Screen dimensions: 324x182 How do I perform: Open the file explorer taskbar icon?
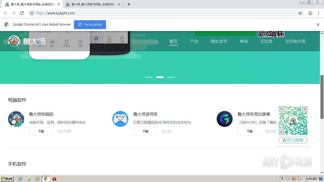29,179
